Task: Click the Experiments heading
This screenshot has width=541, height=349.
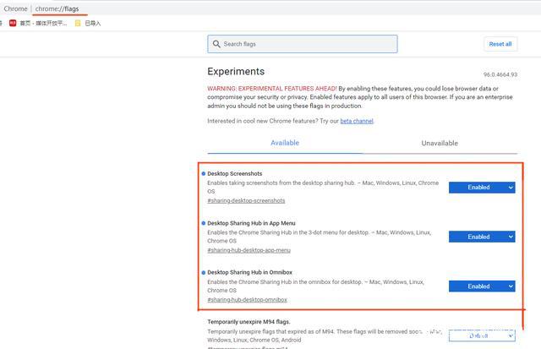Action: (x=236, y=71)
